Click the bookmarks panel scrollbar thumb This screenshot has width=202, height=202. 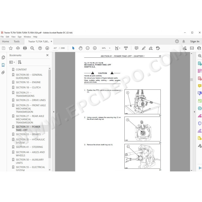(x=50, y=114)
